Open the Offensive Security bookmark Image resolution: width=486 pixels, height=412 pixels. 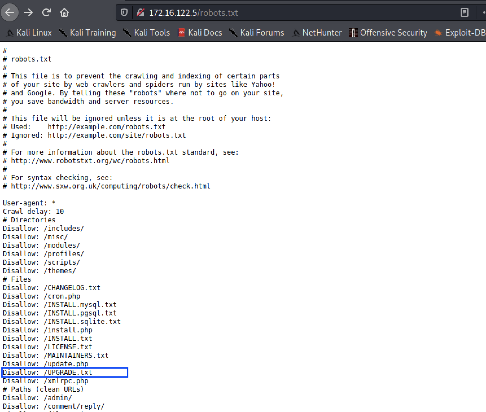pos(388,33)
